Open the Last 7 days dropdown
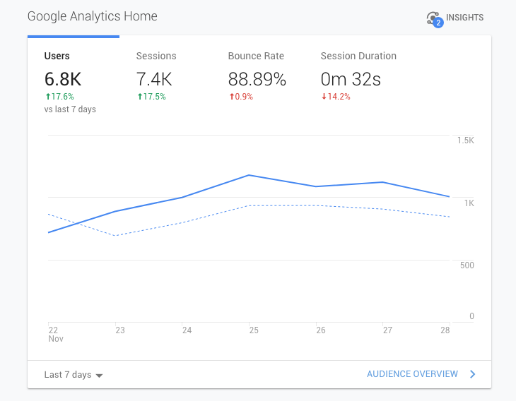 (74, 375)
